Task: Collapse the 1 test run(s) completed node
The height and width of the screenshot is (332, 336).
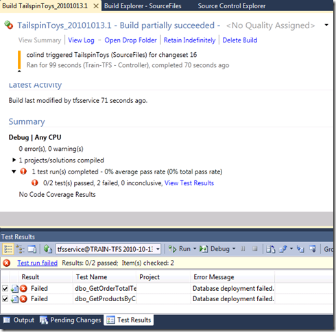Action: coord(14,171)
